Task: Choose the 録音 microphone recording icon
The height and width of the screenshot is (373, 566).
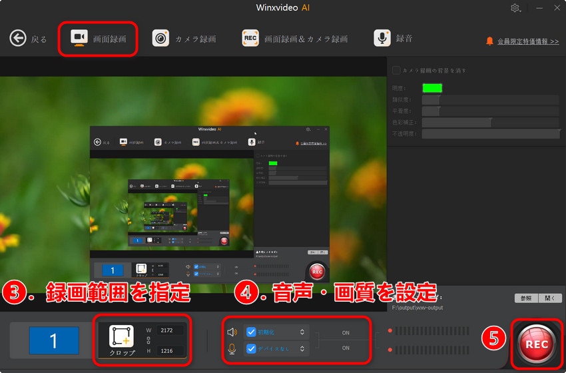Action: point(382,38)
